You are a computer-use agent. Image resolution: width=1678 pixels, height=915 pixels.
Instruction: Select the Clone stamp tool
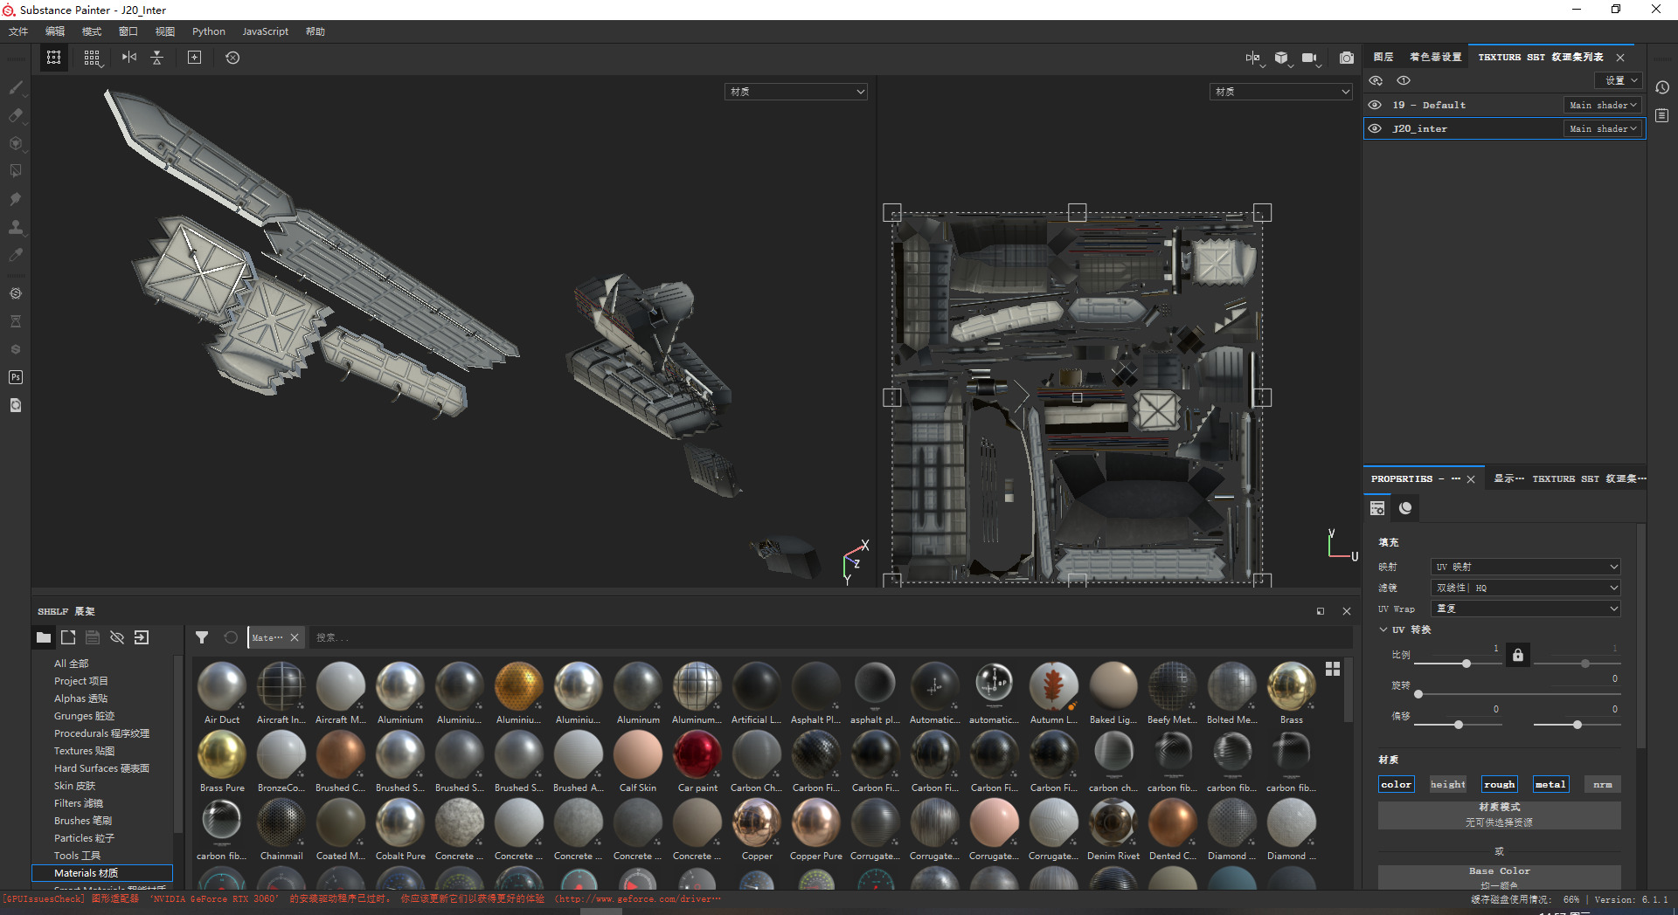16,227
